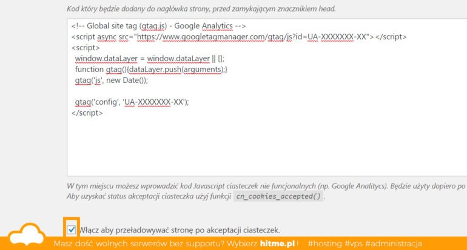Screen dimensions: 467x250
Task: Click the "gtag('config', 'UA-XXXXXXX-XX');" line
Action: click(x=132, y=102)
